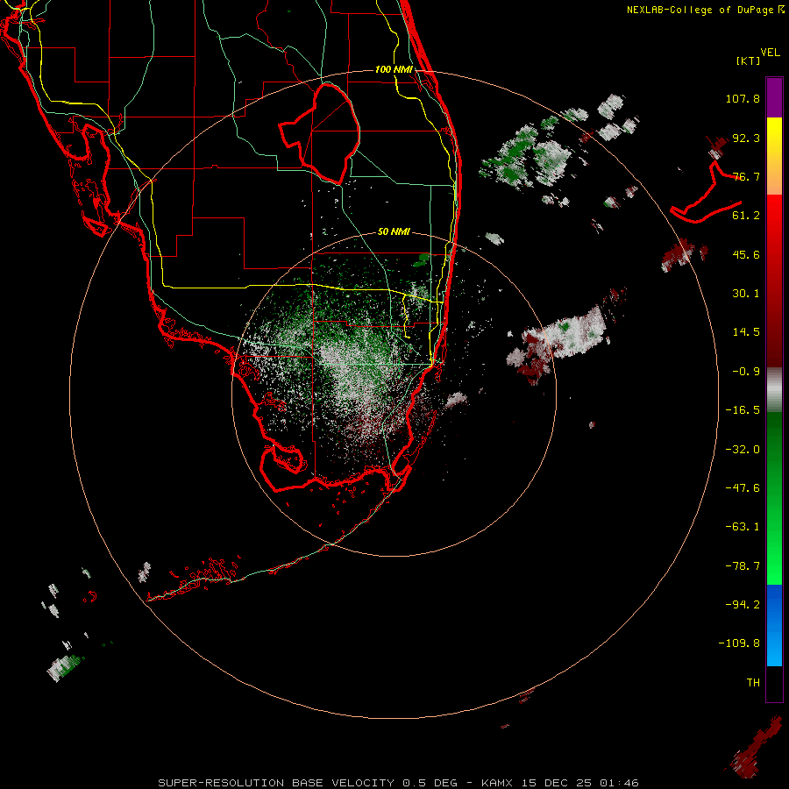Click the TH label on the legend

[753, 683]
